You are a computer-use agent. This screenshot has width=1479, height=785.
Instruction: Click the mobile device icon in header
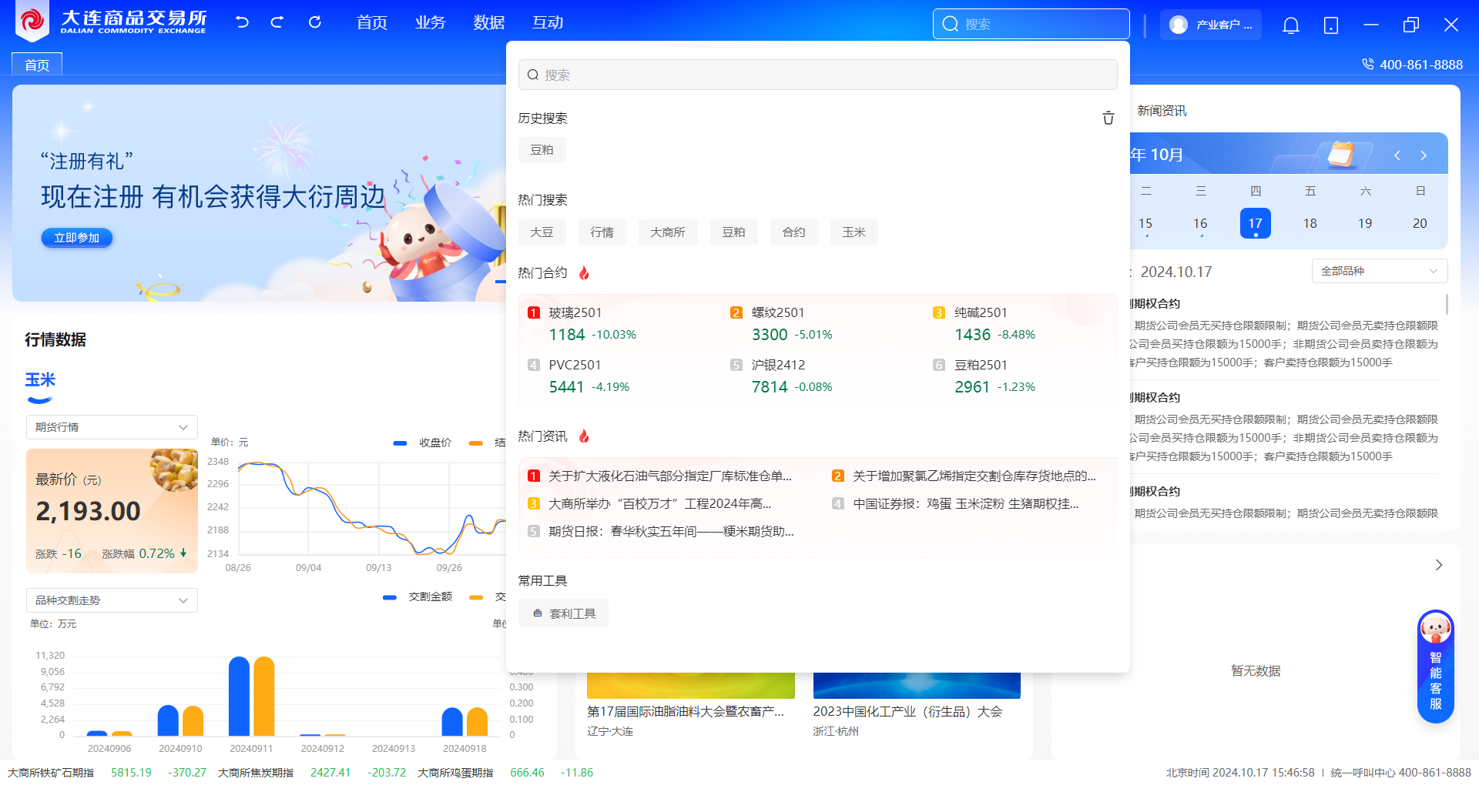point(1330,25)
